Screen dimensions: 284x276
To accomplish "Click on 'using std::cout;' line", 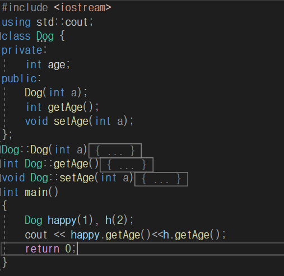I will point(48,22).
